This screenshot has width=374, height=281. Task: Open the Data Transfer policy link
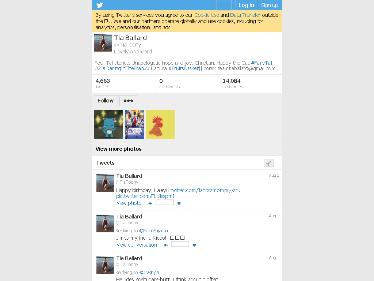[x=245, y=15]
